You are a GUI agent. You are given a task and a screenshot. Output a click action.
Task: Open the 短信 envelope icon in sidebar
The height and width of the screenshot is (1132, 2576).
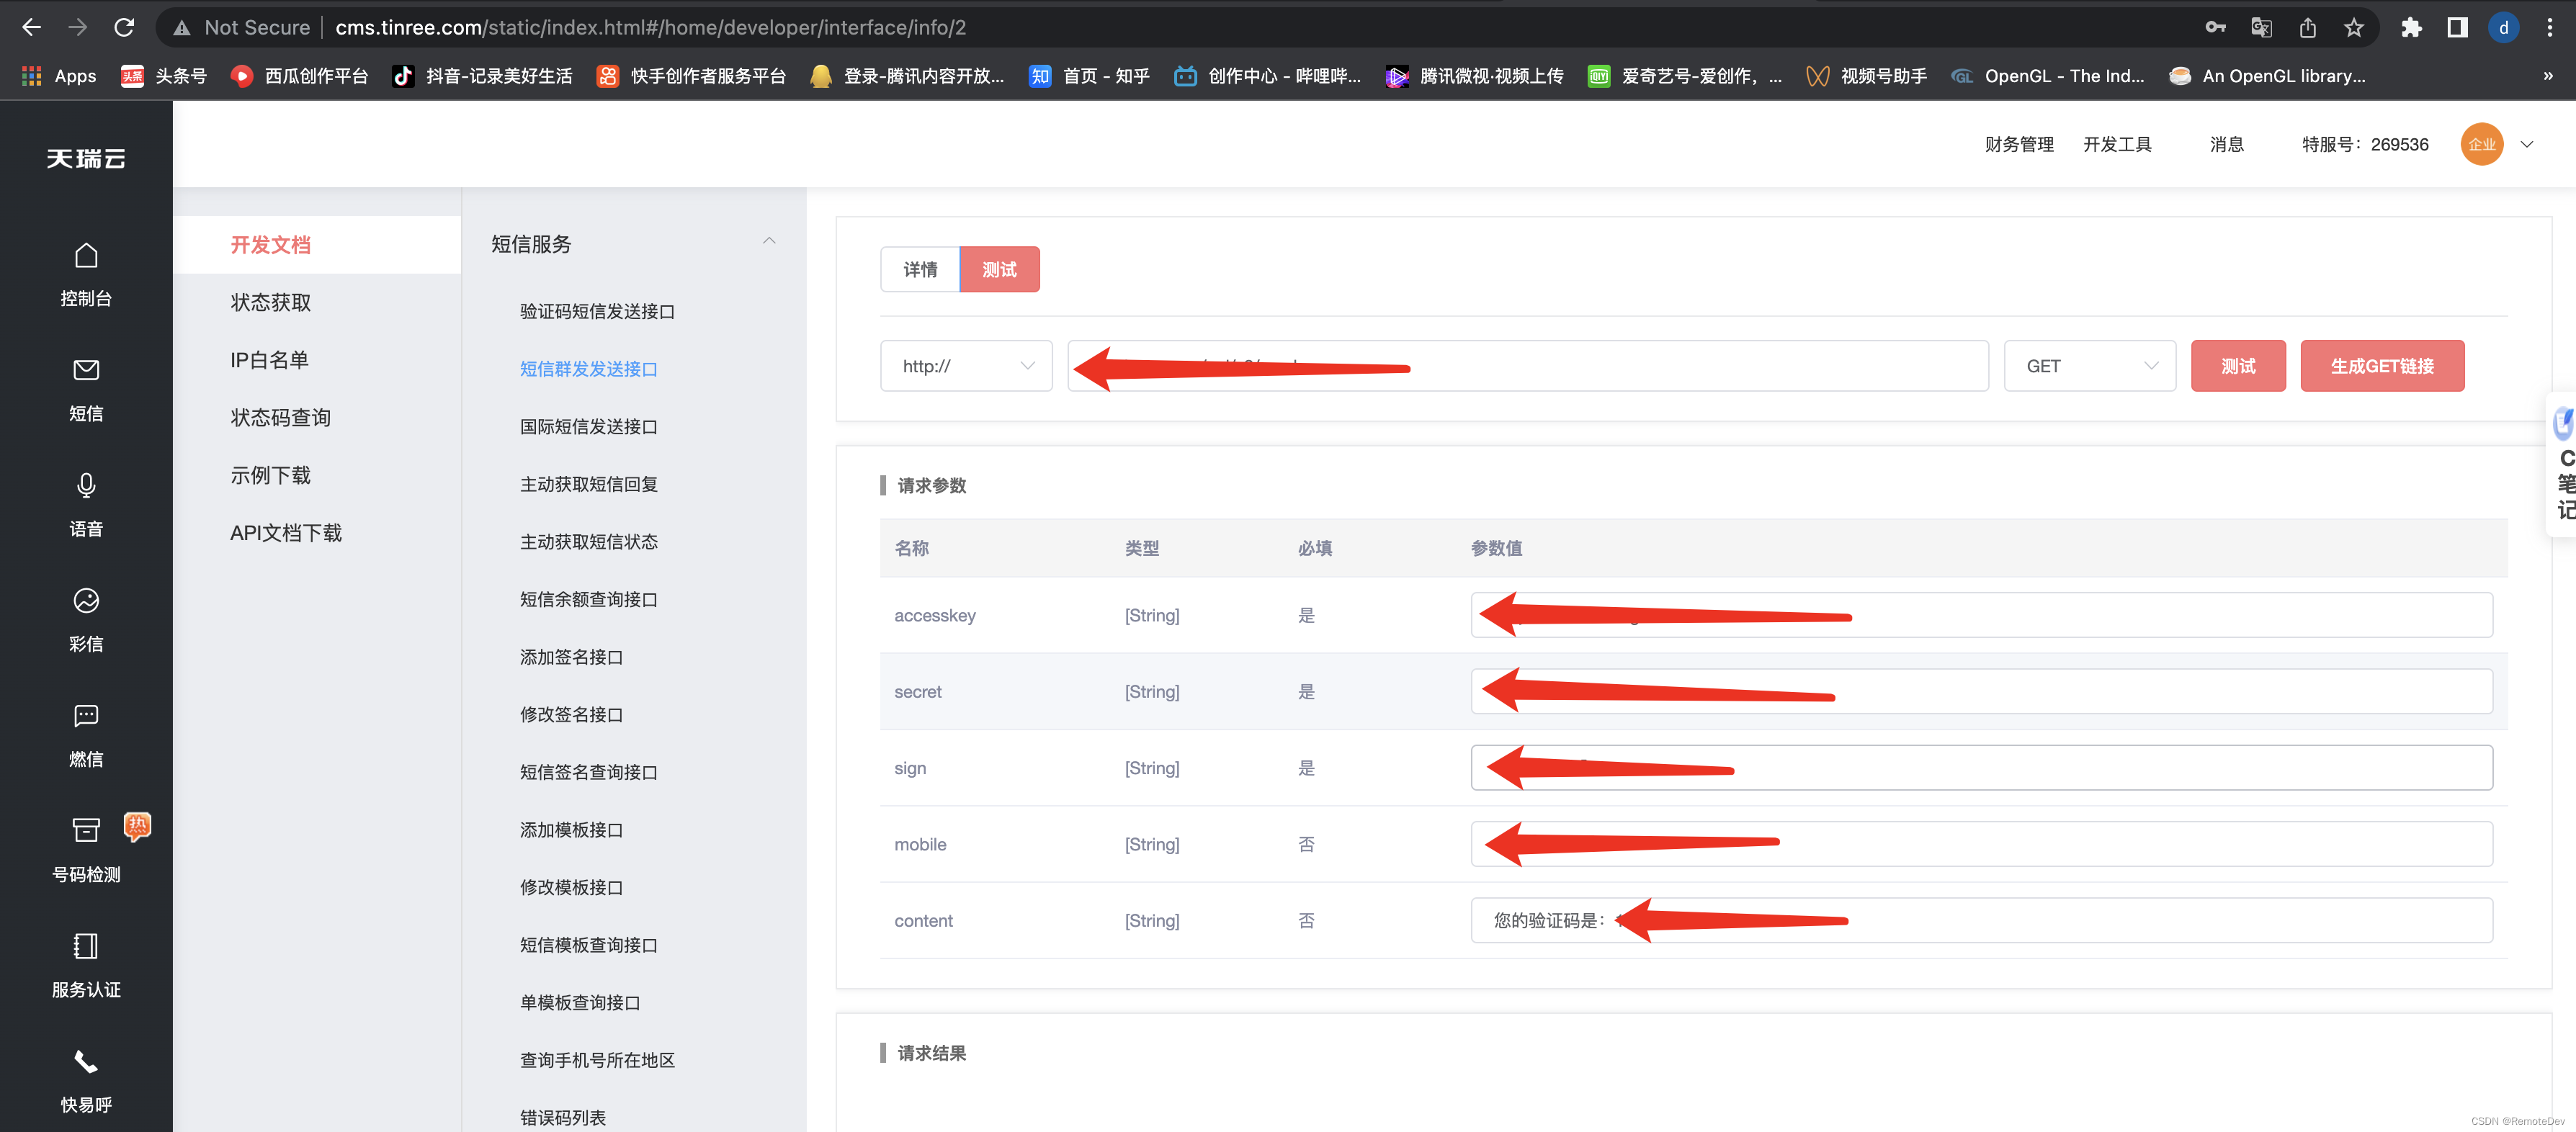point(86,370)
